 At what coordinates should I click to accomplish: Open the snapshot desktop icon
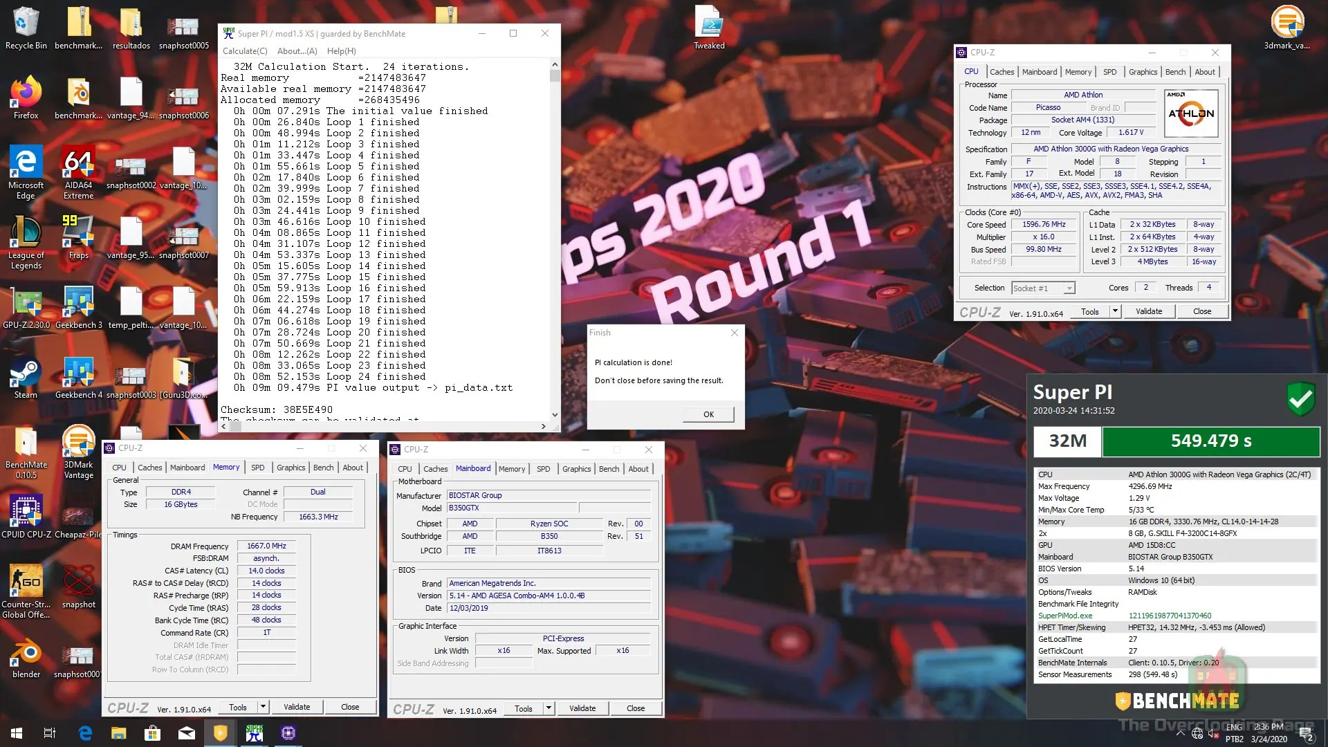pos(78,587)
